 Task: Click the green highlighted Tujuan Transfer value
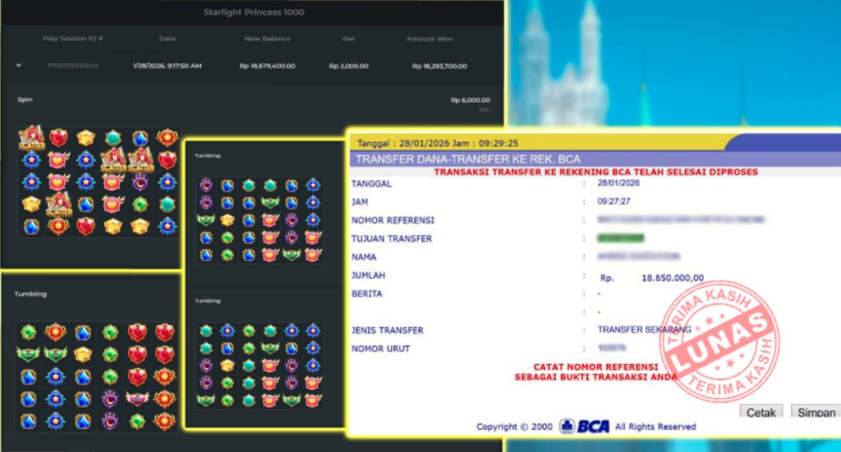pos(620,238)
